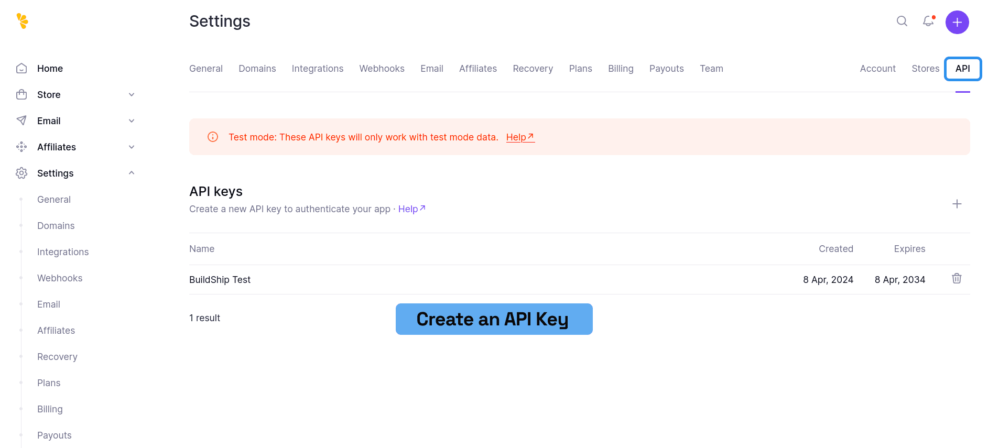The image size is (988, 448).
Task: Click the Home icon in sidebar
Action: (21, 69)
